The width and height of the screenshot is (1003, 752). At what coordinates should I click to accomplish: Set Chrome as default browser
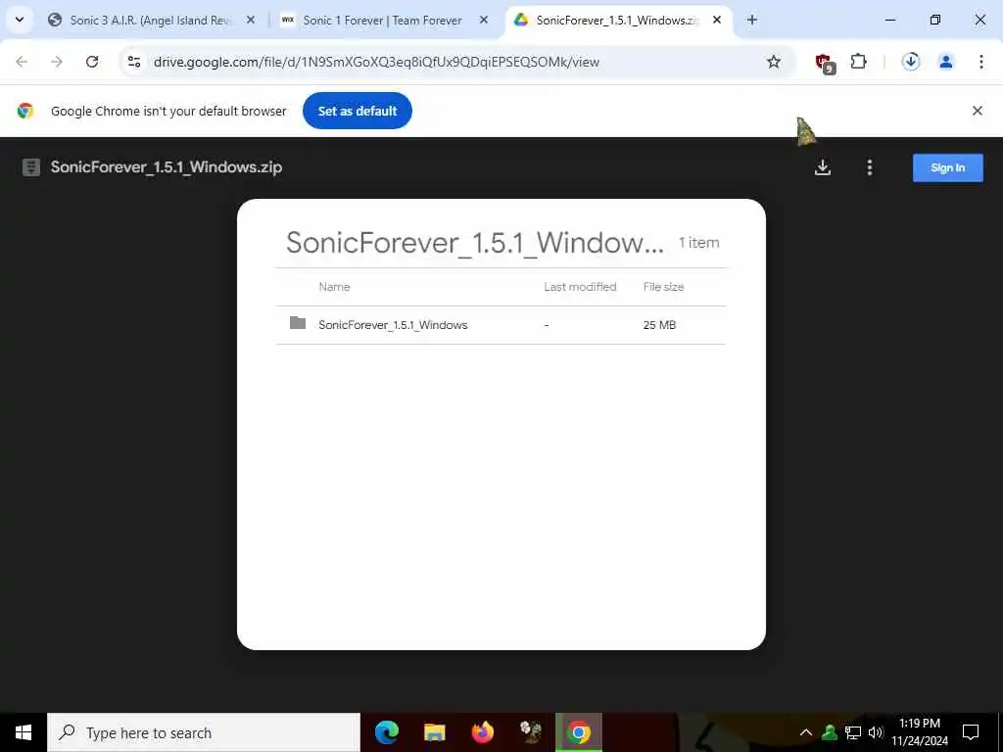(358, 111)
